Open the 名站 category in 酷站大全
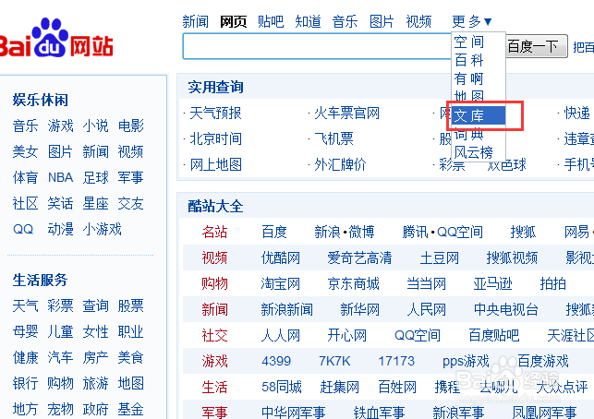This screenshot has width=594, height=419. click(x=214, y=232)
